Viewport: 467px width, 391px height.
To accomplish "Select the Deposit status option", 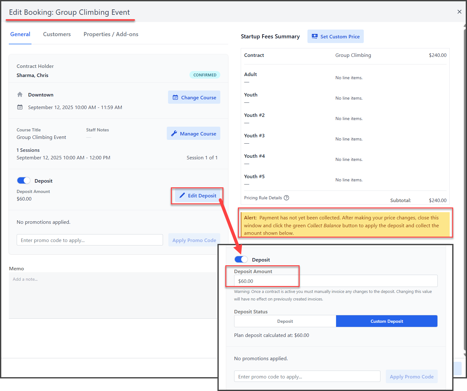I will [x=285, y=321].
